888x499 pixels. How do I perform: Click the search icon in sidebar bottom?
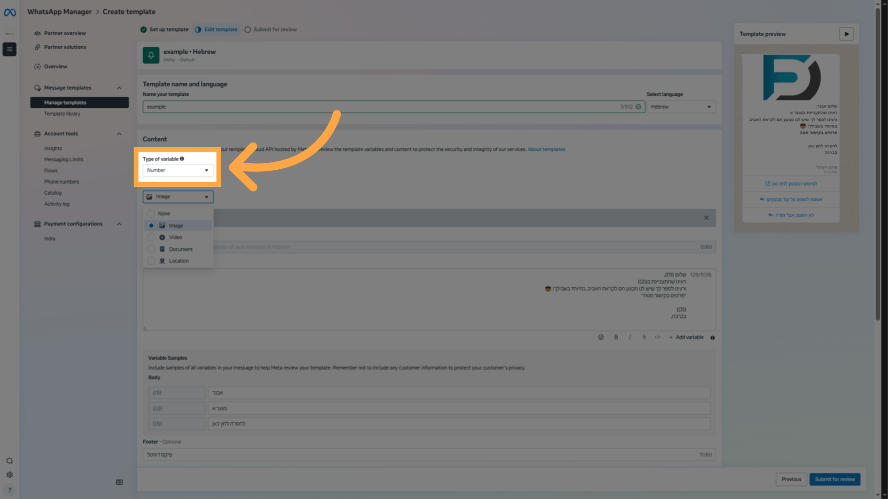coord(10,461)
